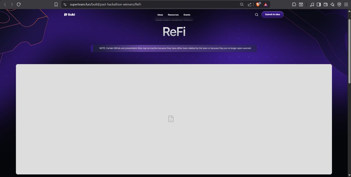Image resolution: width=351 pixels, height=177 pixels.
Task: Open the Grants navigation item
Action: (x=187, y=15)
